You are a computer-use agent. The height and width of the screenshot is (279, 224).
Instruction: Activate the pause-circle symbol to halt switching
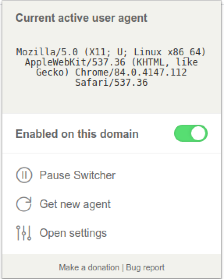coord(24,175)
